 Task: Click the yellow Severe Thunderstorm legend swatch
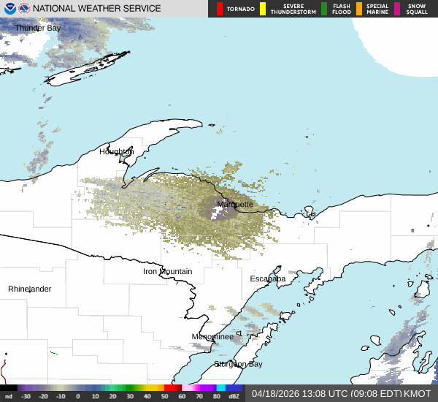(x=263, y=9)
